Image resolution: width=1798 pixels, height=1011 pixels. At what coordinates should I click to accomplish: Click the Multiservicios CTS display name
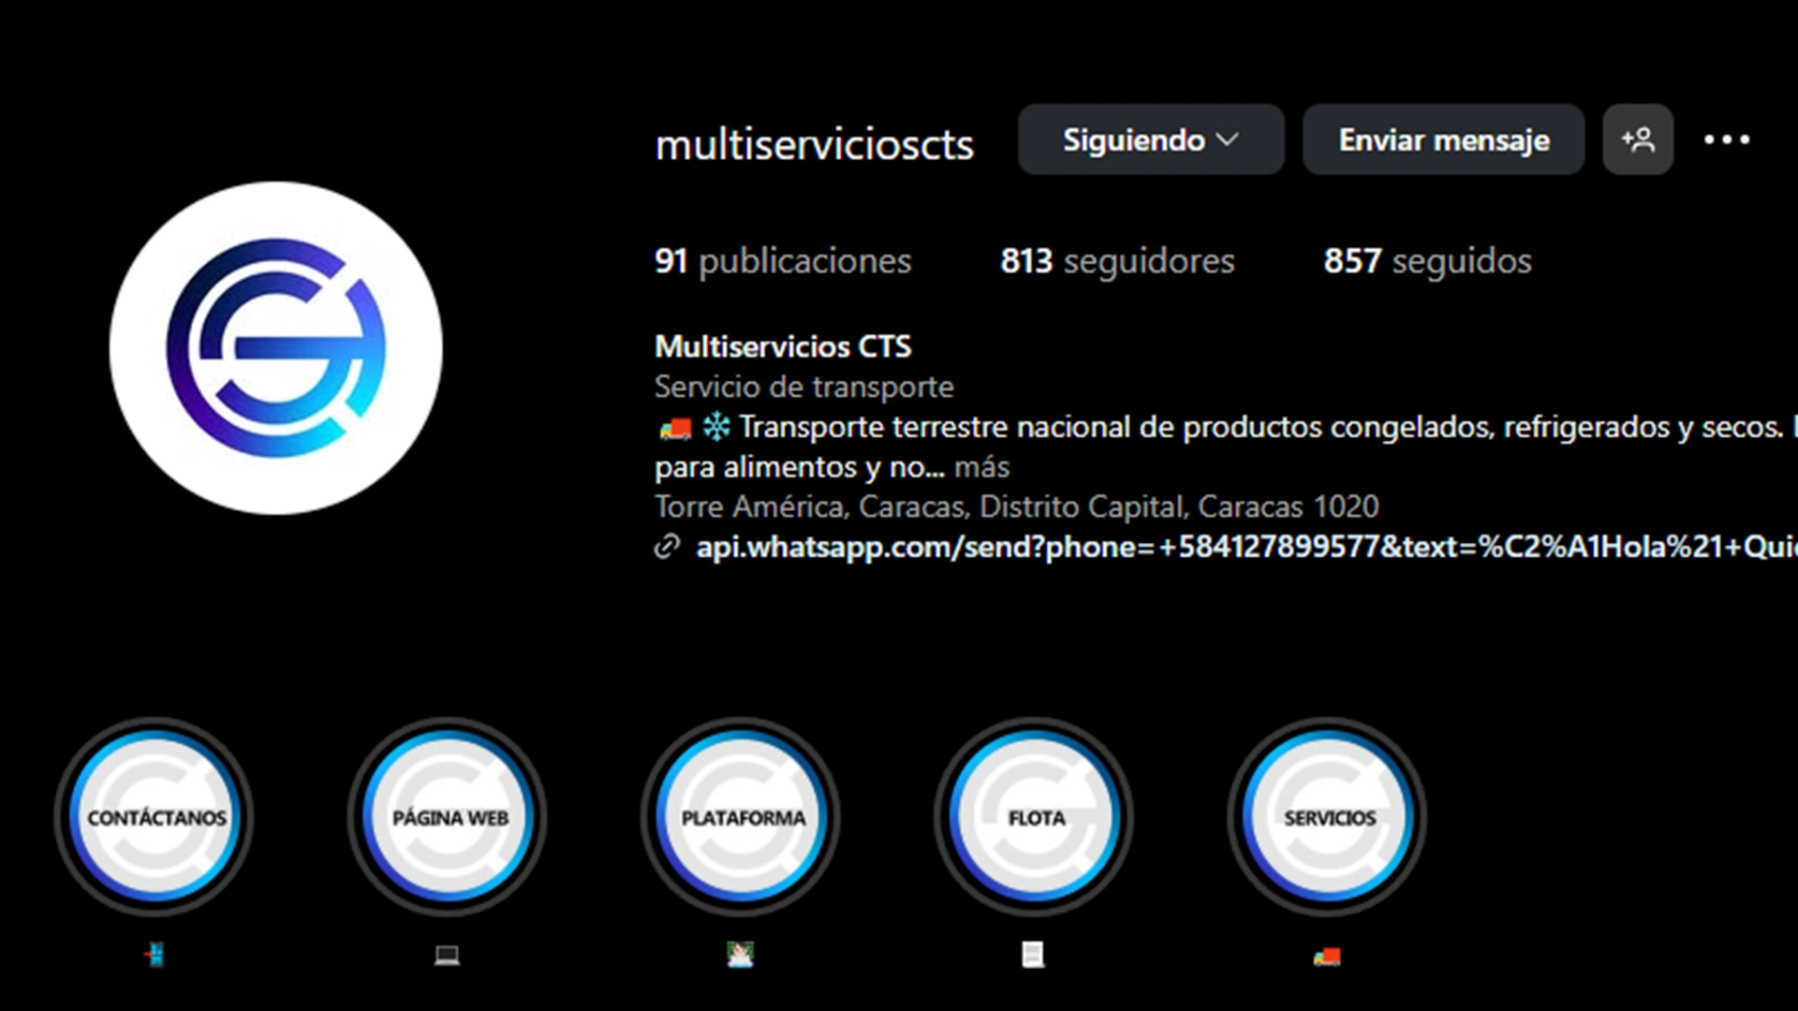point(783,346)
